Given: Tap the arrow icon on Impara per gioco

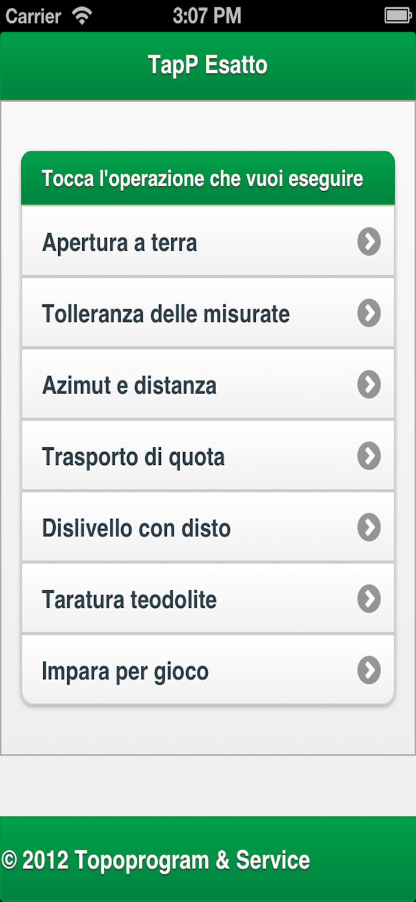Looking at the screenshot, I should point(369,670).
